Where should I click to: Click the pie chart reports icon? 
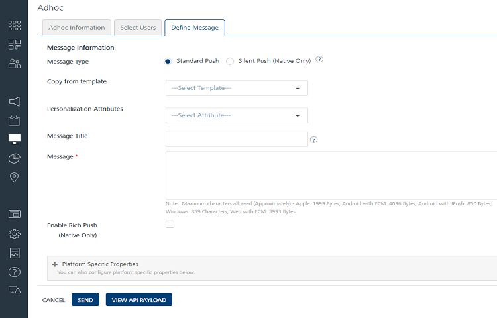pos(14,158)
